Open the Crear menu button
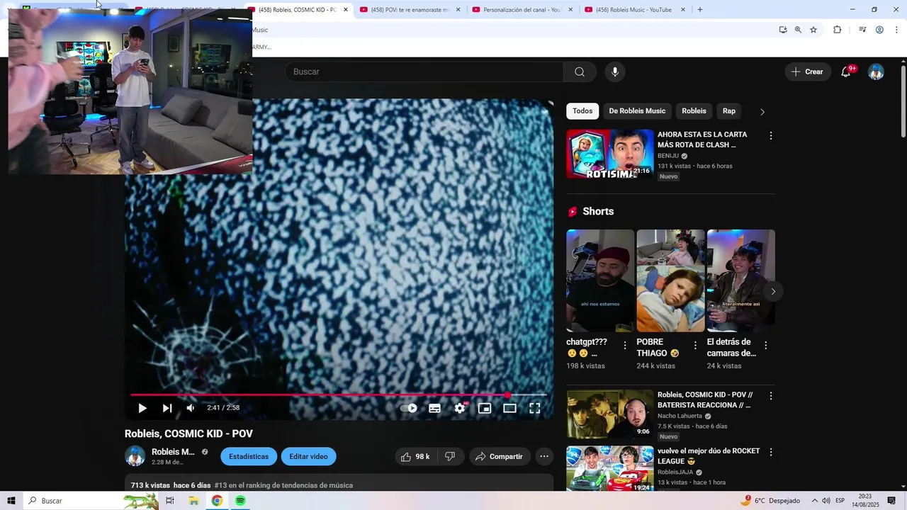 (x=808, y=72)
